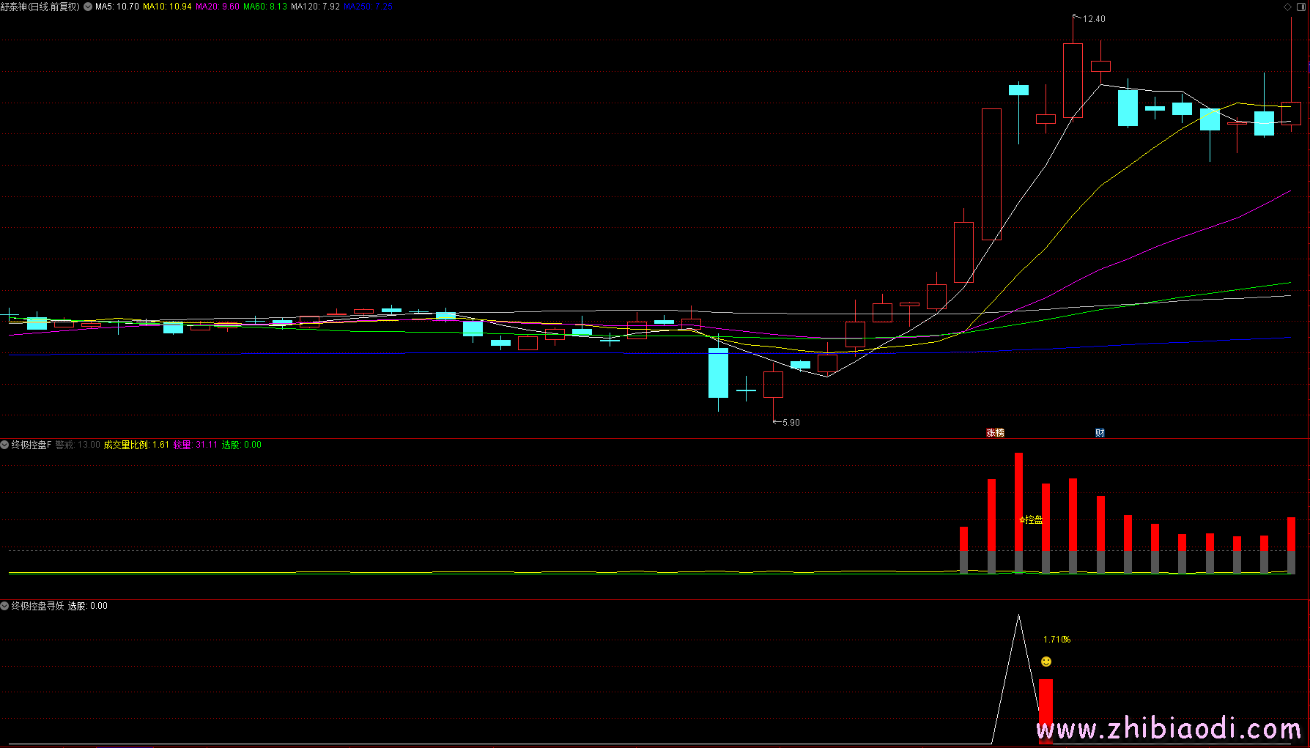
Task: Click the 较量: 31.11 value
Action: click(196, 445)
